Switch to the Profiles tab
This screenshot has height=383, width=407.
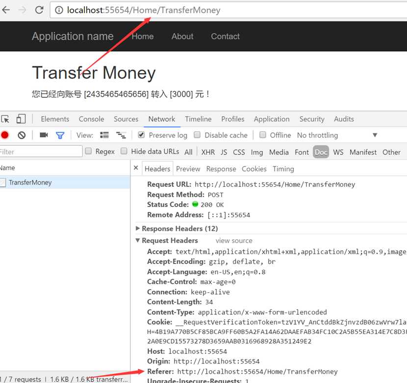[x=233, y=119]
